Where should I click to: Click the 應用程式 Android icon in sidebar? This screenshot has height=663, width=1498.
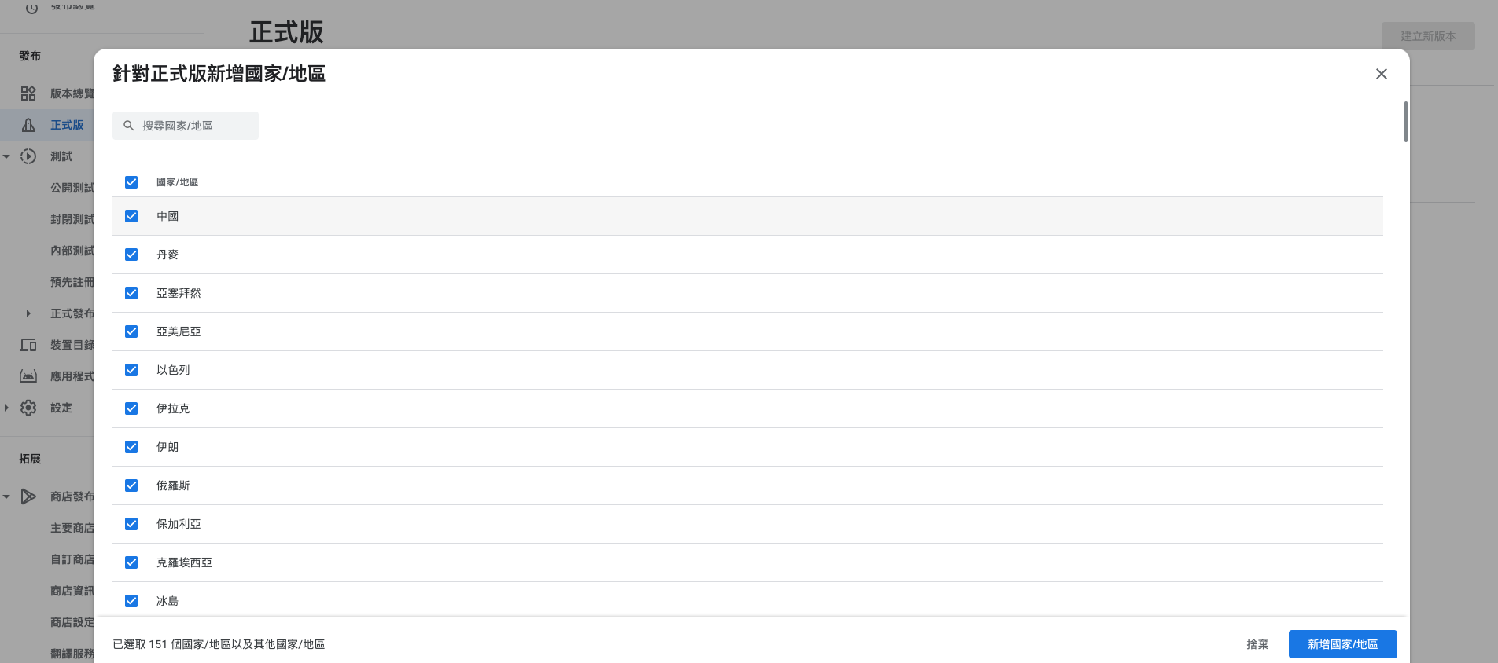pos(28,376)
